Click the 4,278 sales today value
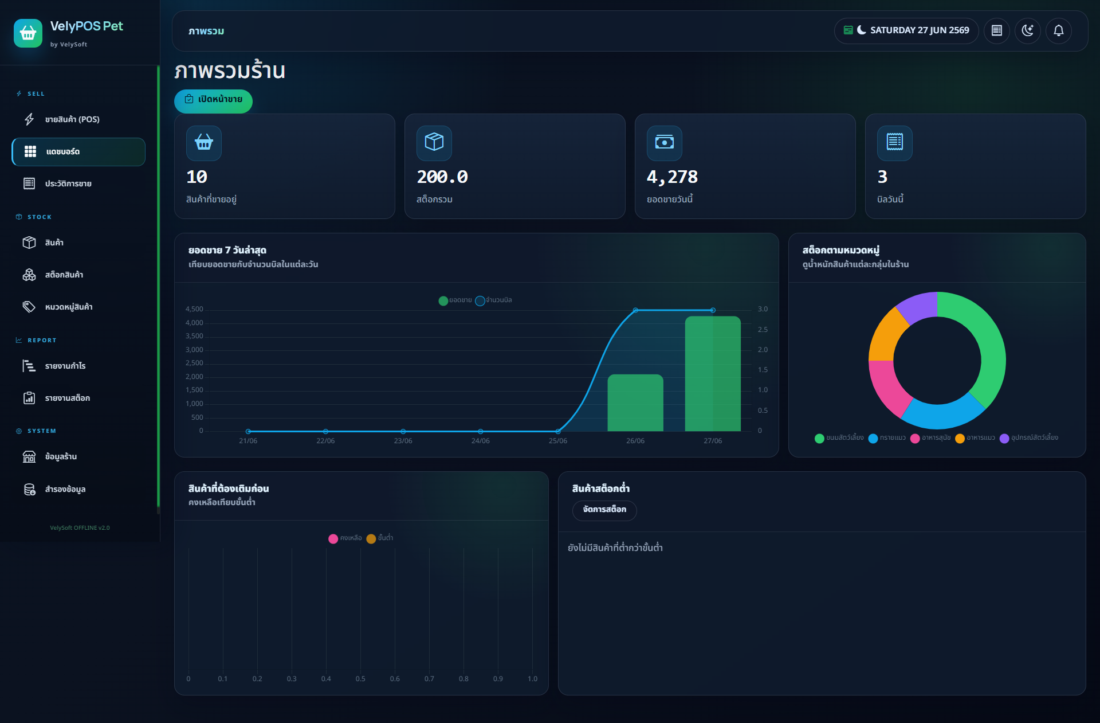This screenshot has height=723, width=1100. (x=672, y=177)
